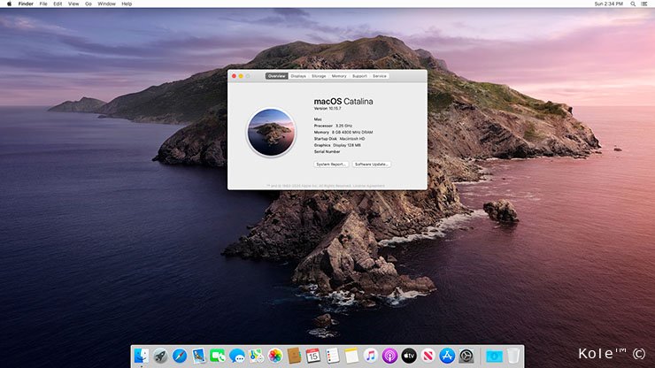
Task: Open the Photos app in Dock
Action: pyautogui.click(x=274, y=355)
